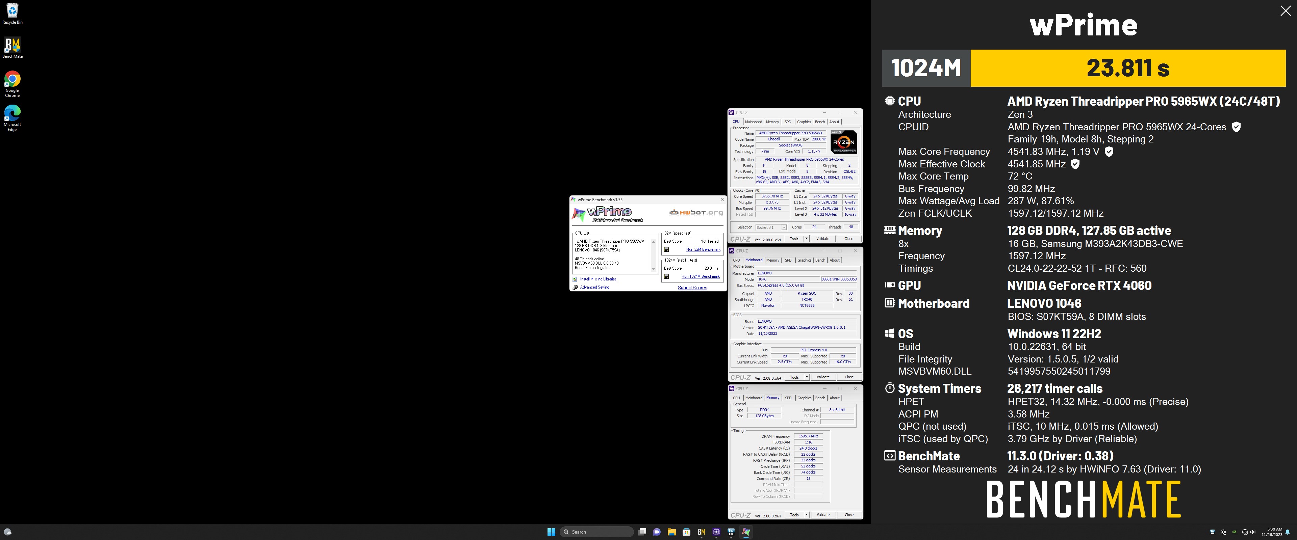The height and width of the screenshot is (540, 1297).
Task: Open network status from the tray globe icon
Action: point(1245,532)
